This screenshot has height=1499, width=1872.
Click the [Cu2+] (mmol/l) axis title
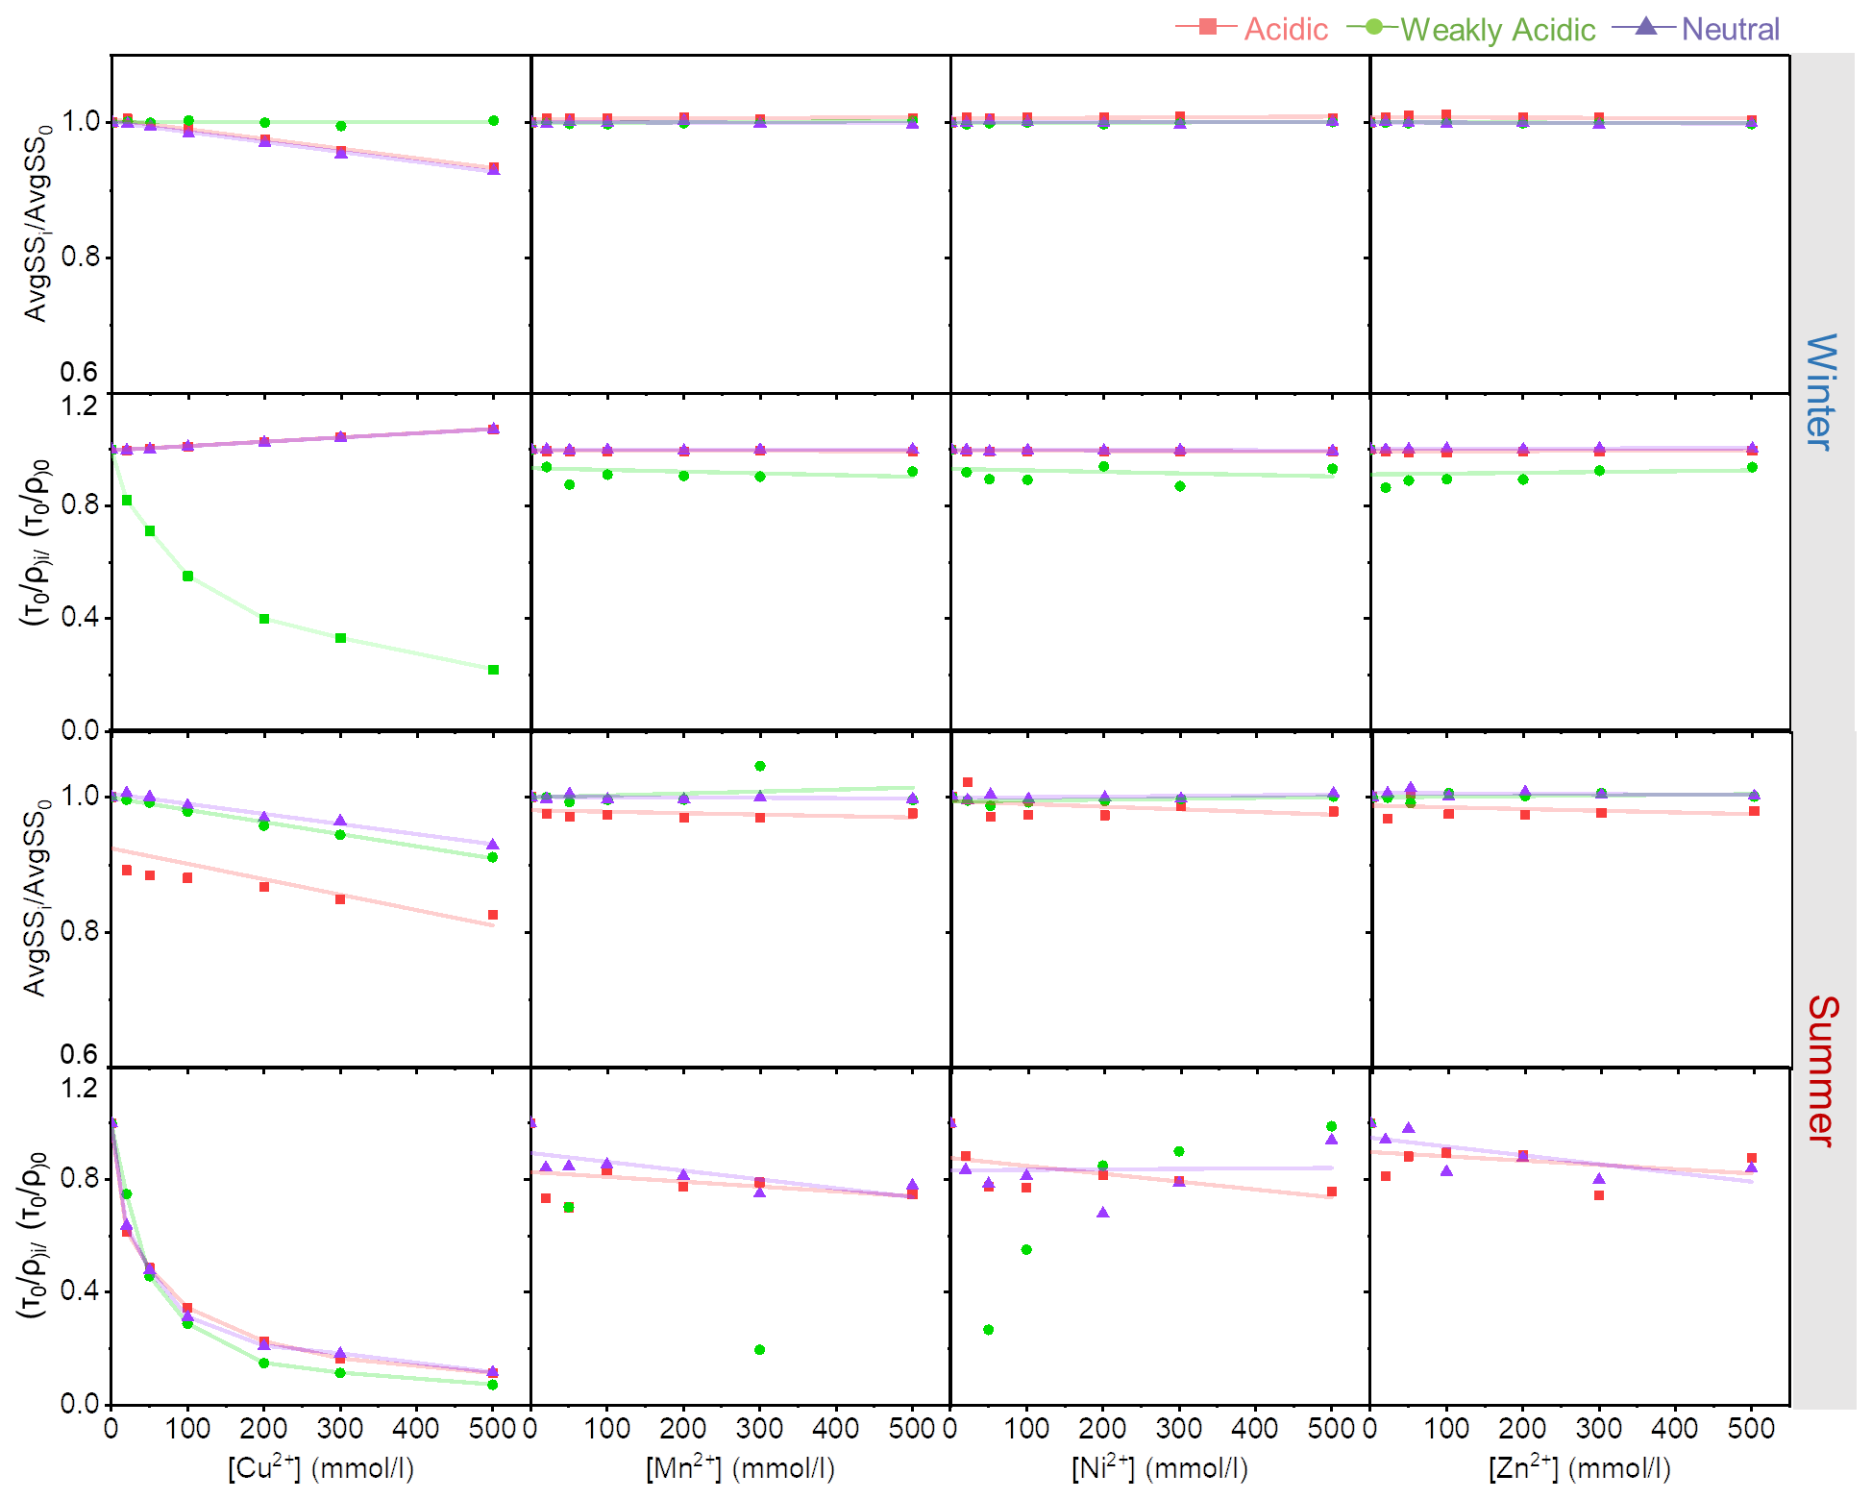tap(321, 1467)
